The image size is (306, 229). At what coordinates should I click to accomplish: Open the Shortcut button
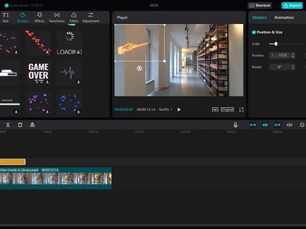click(x=259, y=5)
